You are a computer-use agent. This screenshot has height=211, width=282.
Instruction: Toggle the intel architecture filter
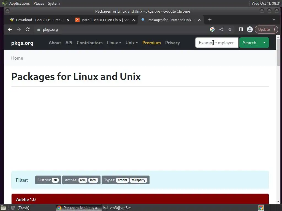pos(93,180)
